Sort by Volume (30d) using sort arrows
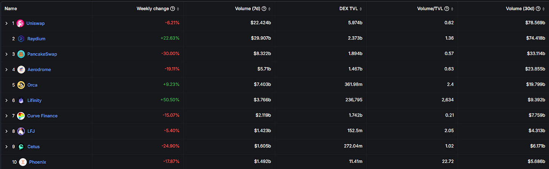The height and width of the screenshot is (169, 549). click(544, 9)
